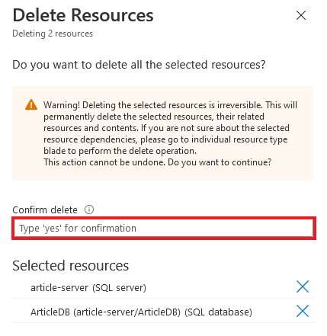Select the ArticleDB resource name
Image resolution: width=327 pixels, height=336 pixels.
[50, 312]
